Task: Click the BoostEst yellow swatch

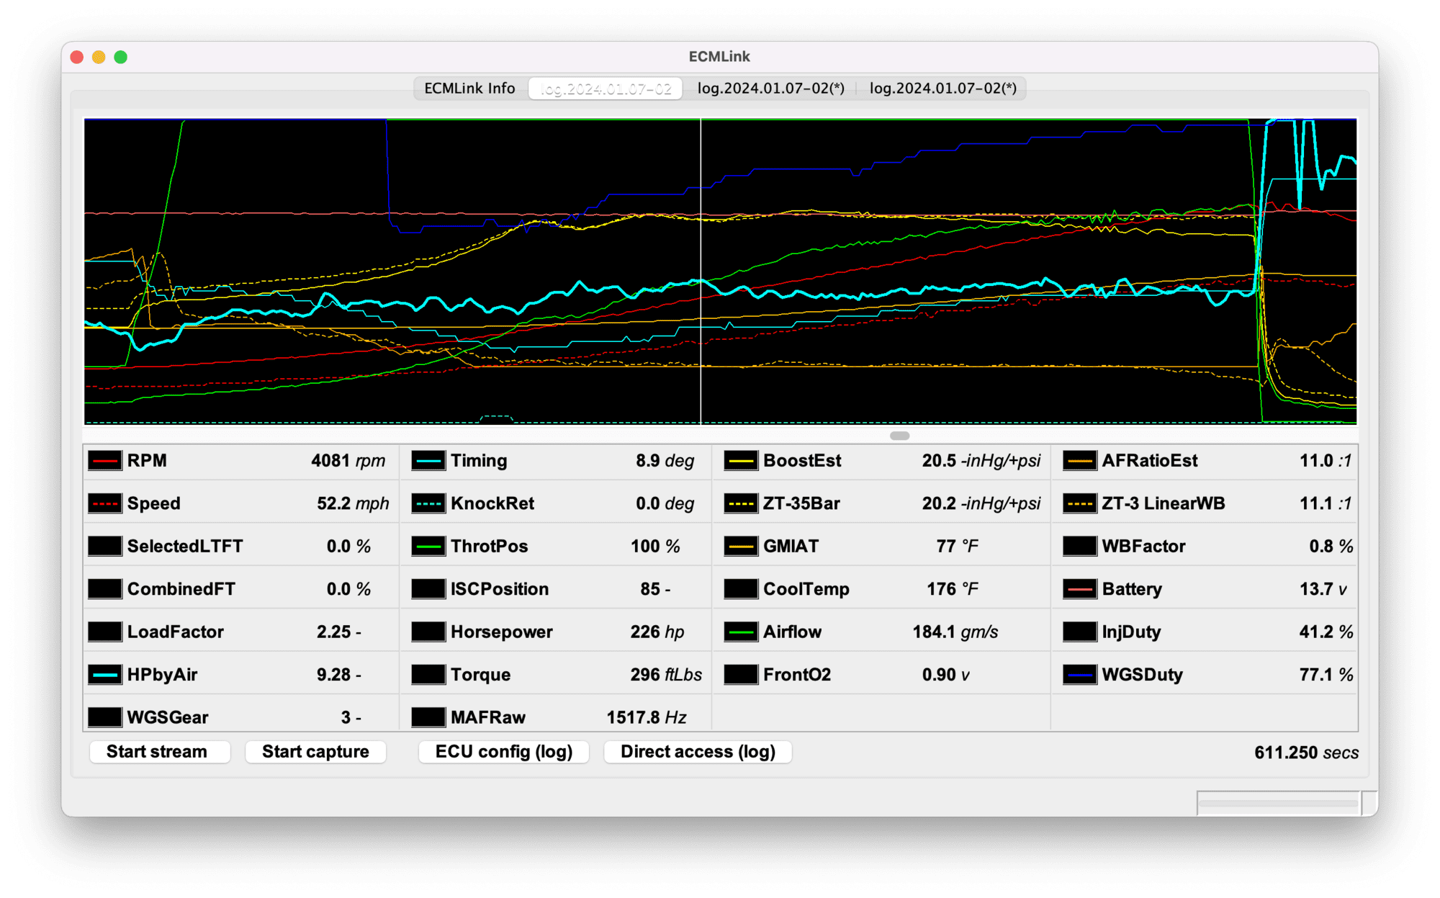Action: tap(741, 461)
